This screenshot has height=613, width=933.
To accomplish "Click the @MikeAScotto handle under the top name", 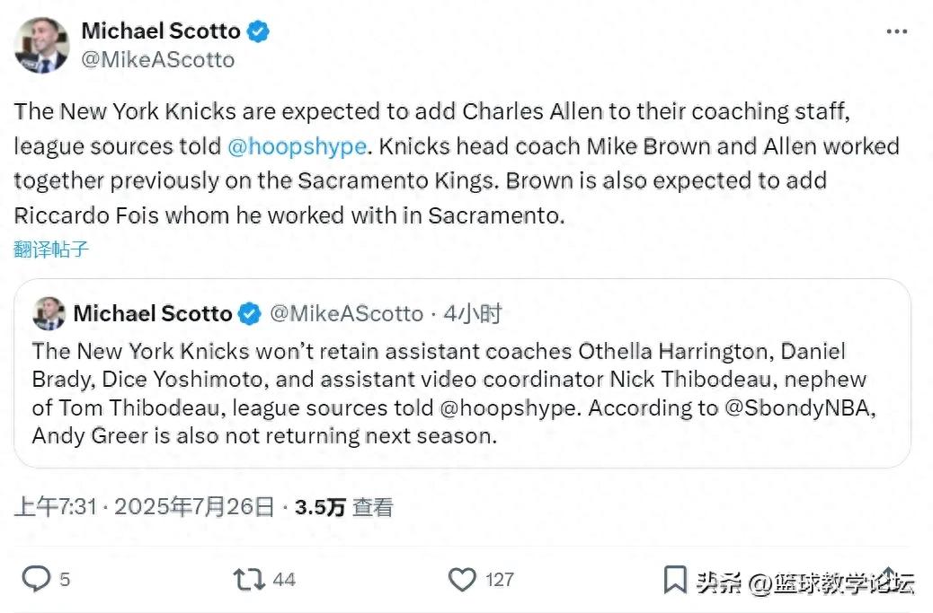I will pyautogui.click(x=158, y=60).
